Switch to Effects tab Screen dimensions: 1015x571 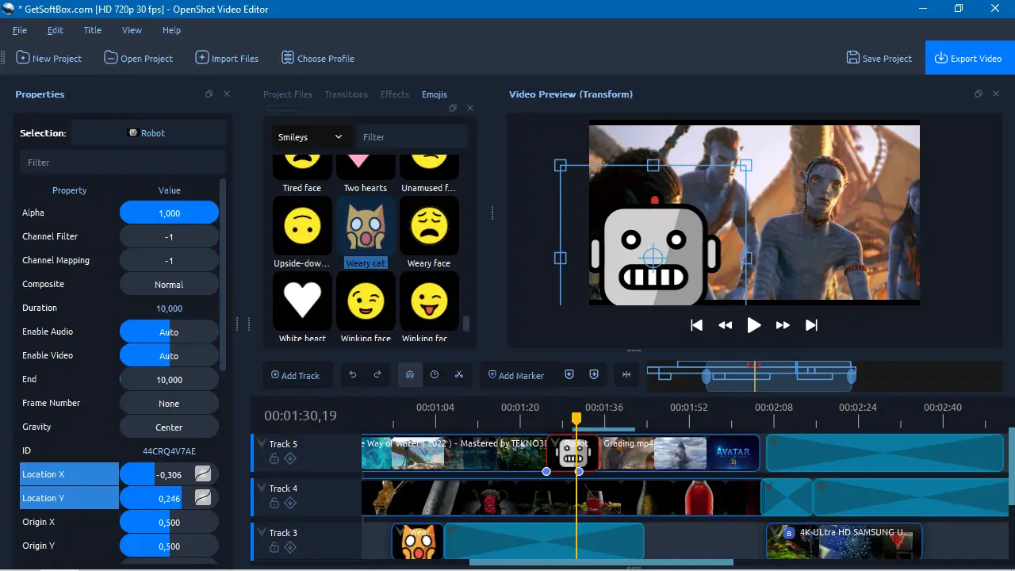coord(395,94)
